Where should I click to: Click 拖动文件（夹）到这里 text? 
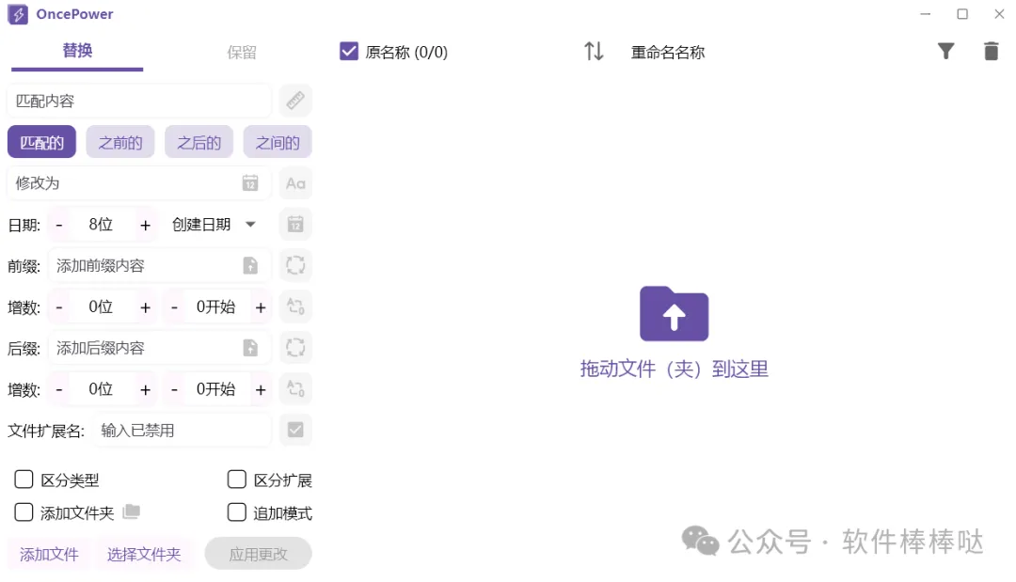click(x=674, y=369)
